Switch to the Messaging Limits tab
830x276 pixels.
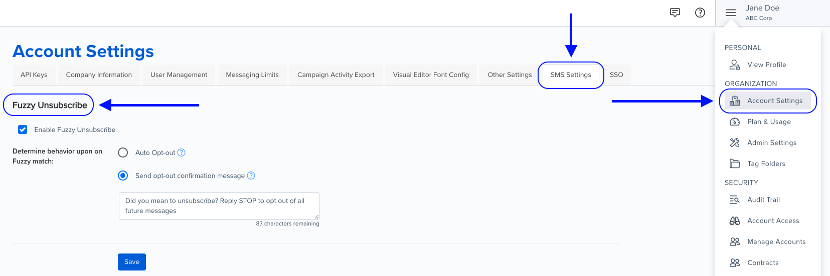(252, 74)
